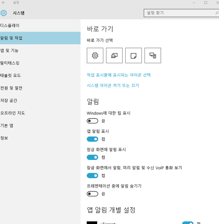Select 알림 및 작업 in sidebar
Screen dimensions: 219x224
coord(40,38)
